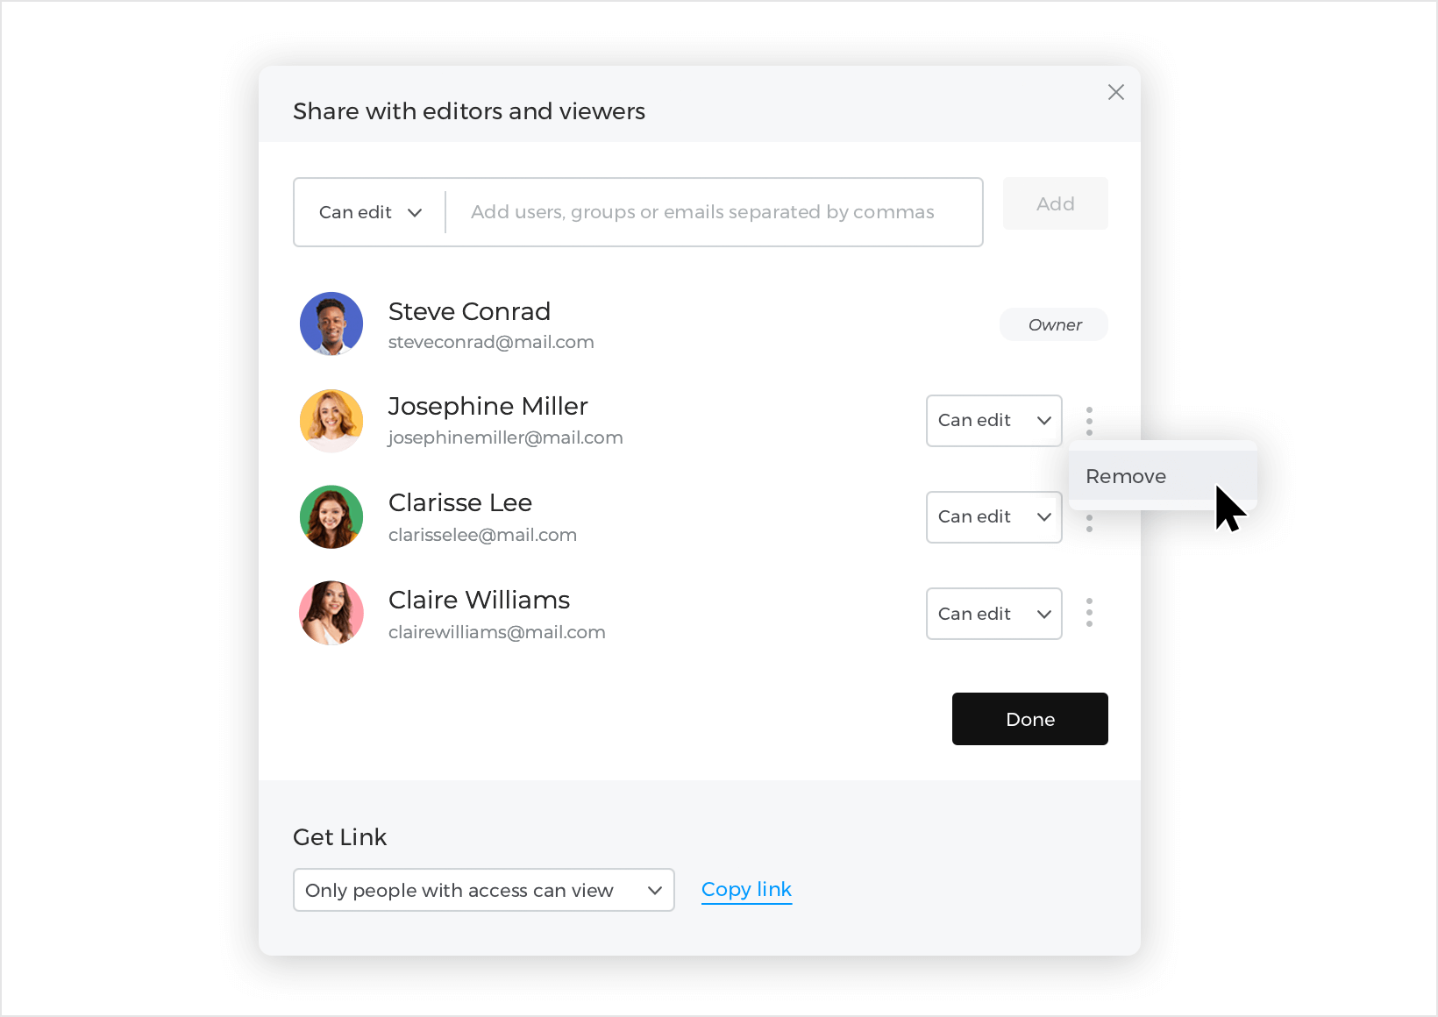This screenshot has height=1017, width=1438.
Task: Open the Can edit permission selector for invites
Action: click(370, 212)
